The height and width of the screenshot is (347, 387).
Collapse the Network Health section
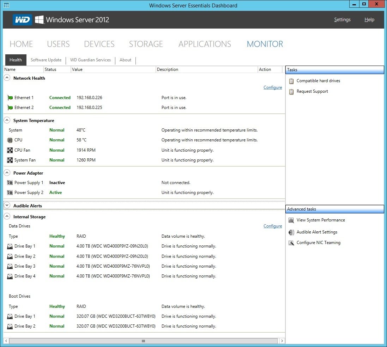[7, 78]
